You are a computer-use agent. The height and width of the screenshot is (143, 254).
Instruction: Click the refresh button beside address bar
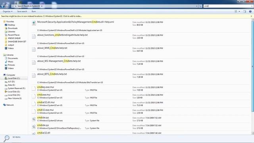pyautogui.click(x=200, y=6)
